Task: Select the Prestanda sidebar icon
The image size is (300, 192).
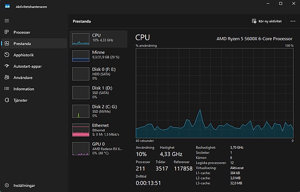Action: tap(7, 43)
